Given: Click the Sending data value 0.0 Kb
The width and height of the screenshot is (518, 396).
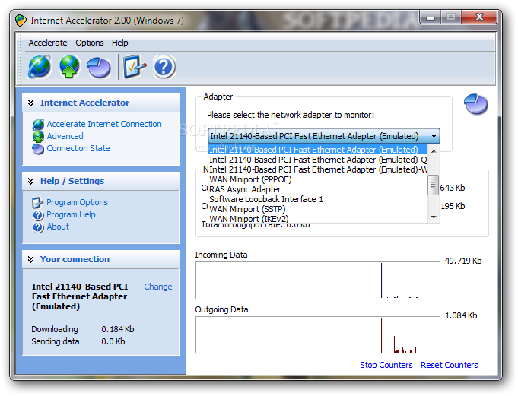Looking at the screenshot, I should (x=113, y=341).
